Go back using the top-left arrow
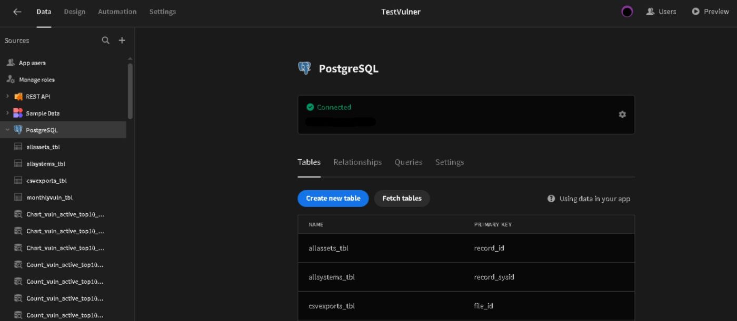Image resolution: width=737 pixels, height=321 pixels. [17, 12]
